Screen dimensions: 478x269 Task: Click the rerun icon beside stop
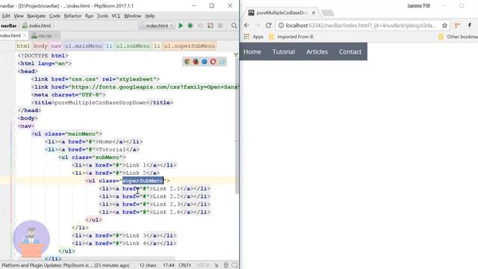pos(211,25)
